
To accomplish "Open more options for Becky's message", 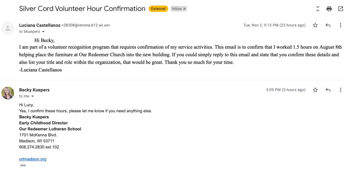I will (x=340, y=90).
